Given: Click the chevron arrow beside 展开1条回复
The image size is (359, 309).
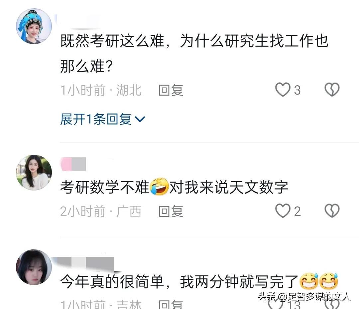Looking at the screenshot, I should pyautogui.click(x=140, y=119).
